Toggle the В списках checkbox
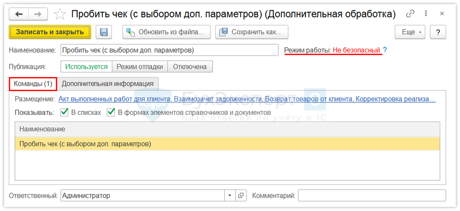Screen dimensions: 460x211 pyautogui.click(x=64, y=112)
